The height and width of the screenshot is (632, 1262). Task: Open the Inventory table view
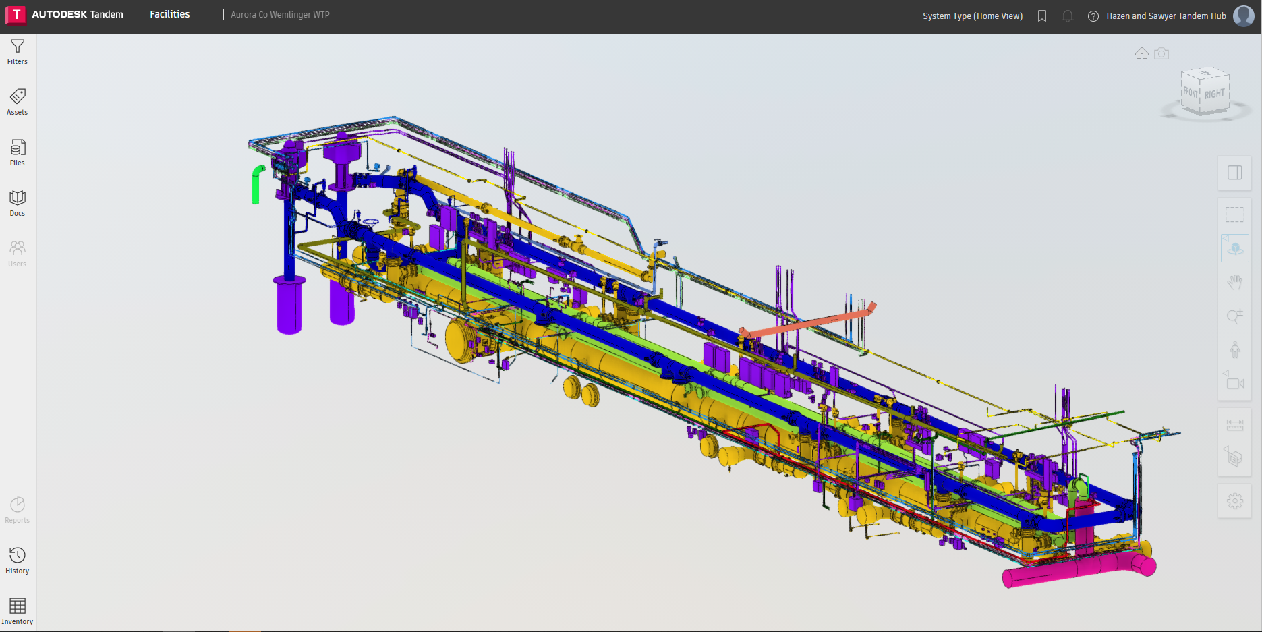tap(18, 611)
